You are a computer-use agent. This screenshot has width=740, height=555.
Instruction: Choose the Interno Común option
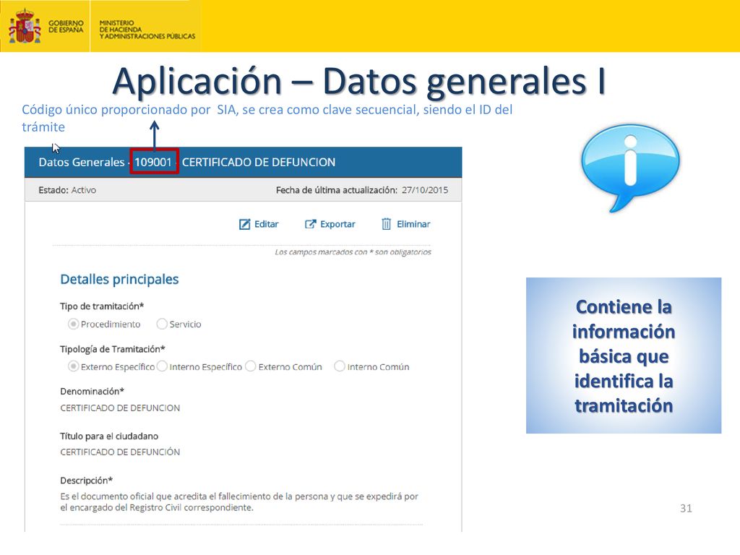[x=340, y=366]
